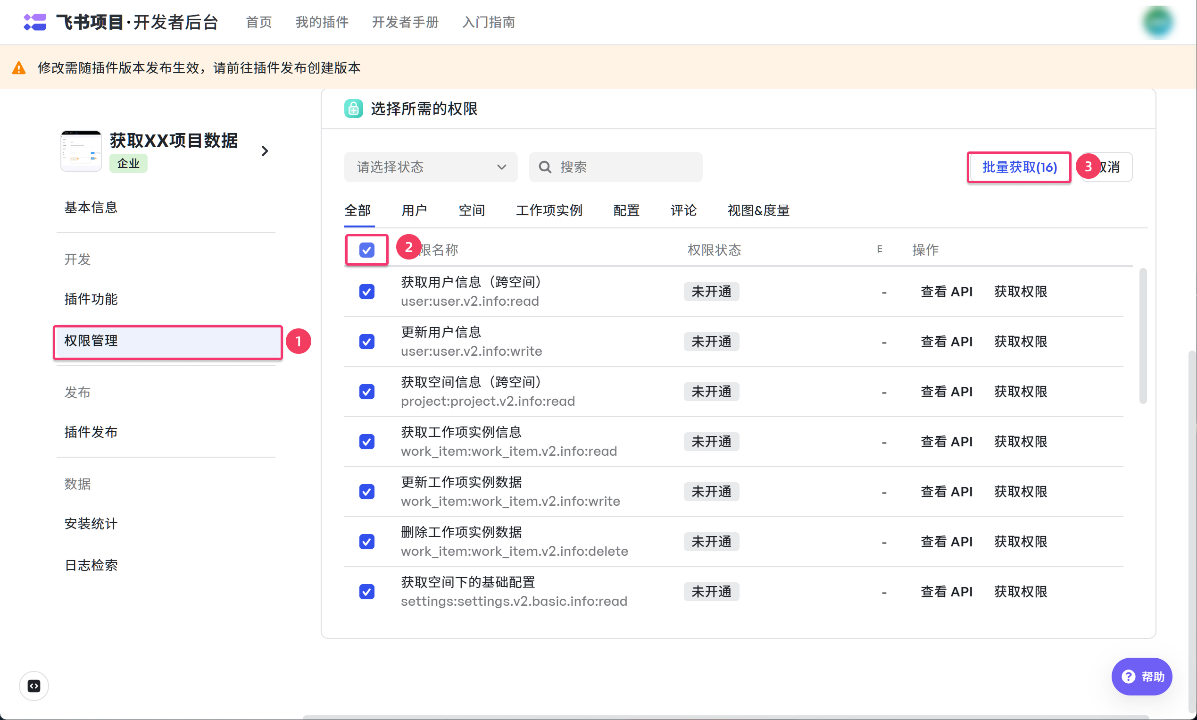Uncheck user:user.v2.info:write permission checkbox
This screenshot has width=1197, height=720.
pos(366,342)
